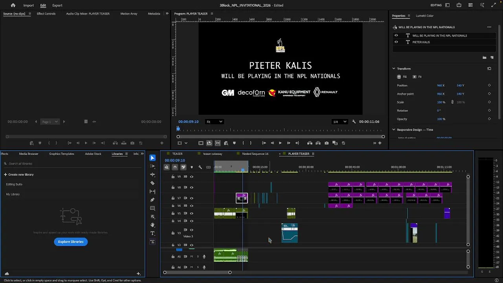Select the Track Select Forward tool
Screen dimensions: 503x283
[x=152, y=166]
